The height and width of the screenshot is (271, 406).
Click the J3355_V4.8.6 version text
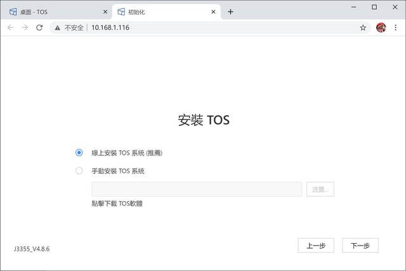click(x=32, y=249)
